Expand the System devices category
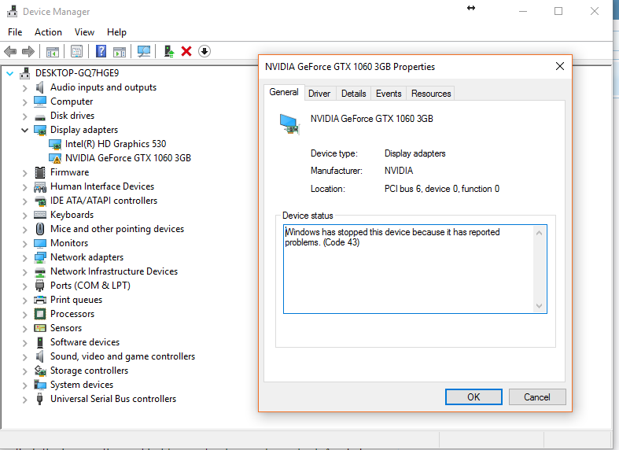The width and height of the screenshot is (619, 450). coord(24,385)
